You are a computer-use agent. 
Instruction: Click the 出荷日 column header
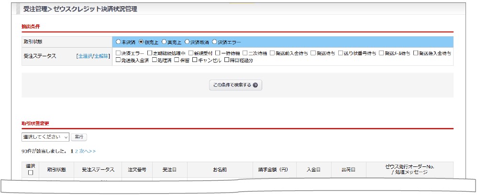coord(348,170)
